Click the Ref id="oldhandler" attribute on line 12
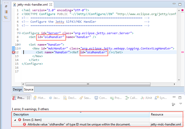This screenshot has height=129, width=185. 94,52
